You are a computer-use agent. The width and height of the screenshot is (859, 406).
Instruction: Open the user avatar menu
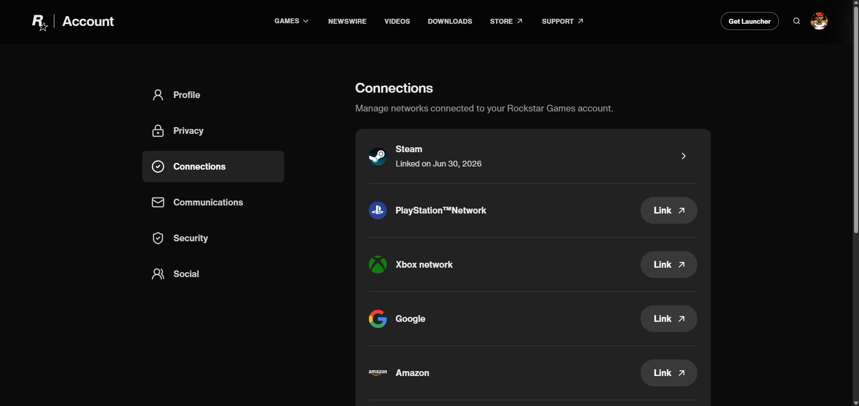(819, 21)
